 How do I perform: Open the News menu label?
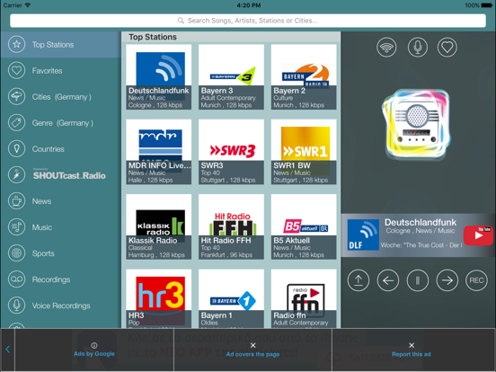(x=41, y=201)
